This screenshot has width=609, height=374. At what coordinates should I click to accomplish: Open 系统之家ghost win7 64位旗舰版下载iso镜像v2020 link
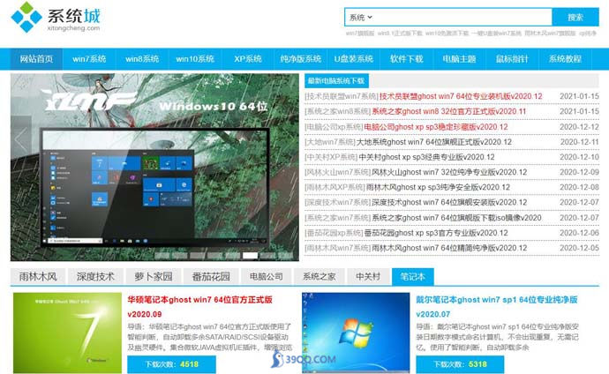point(456,218)
